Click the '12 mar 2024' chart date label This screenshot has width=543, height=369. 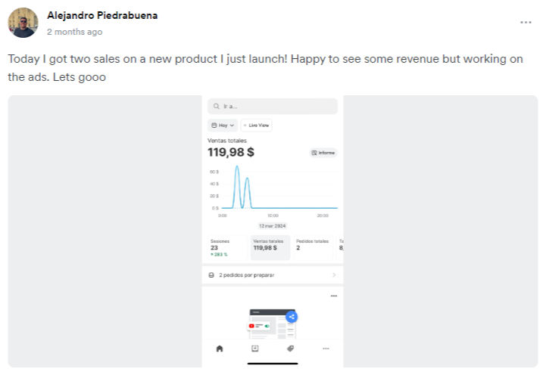click(272, 226)
